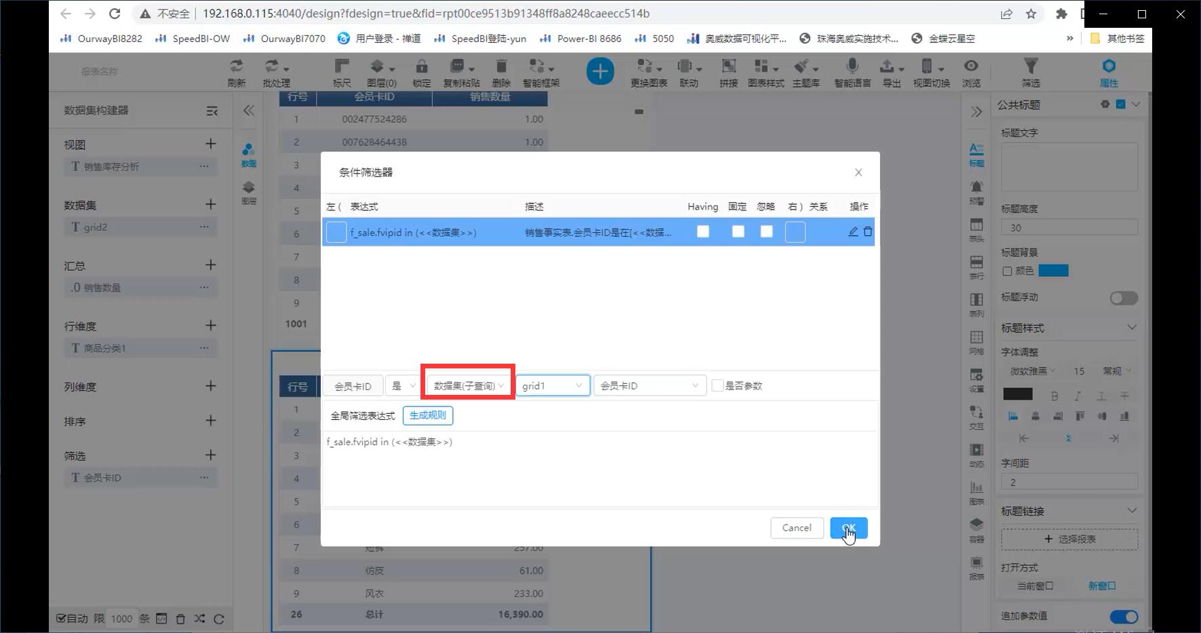Enable the 标题背景 颜色 checkbox
The height and width of the screenshot is (633, 1201).
point(1007,271)
